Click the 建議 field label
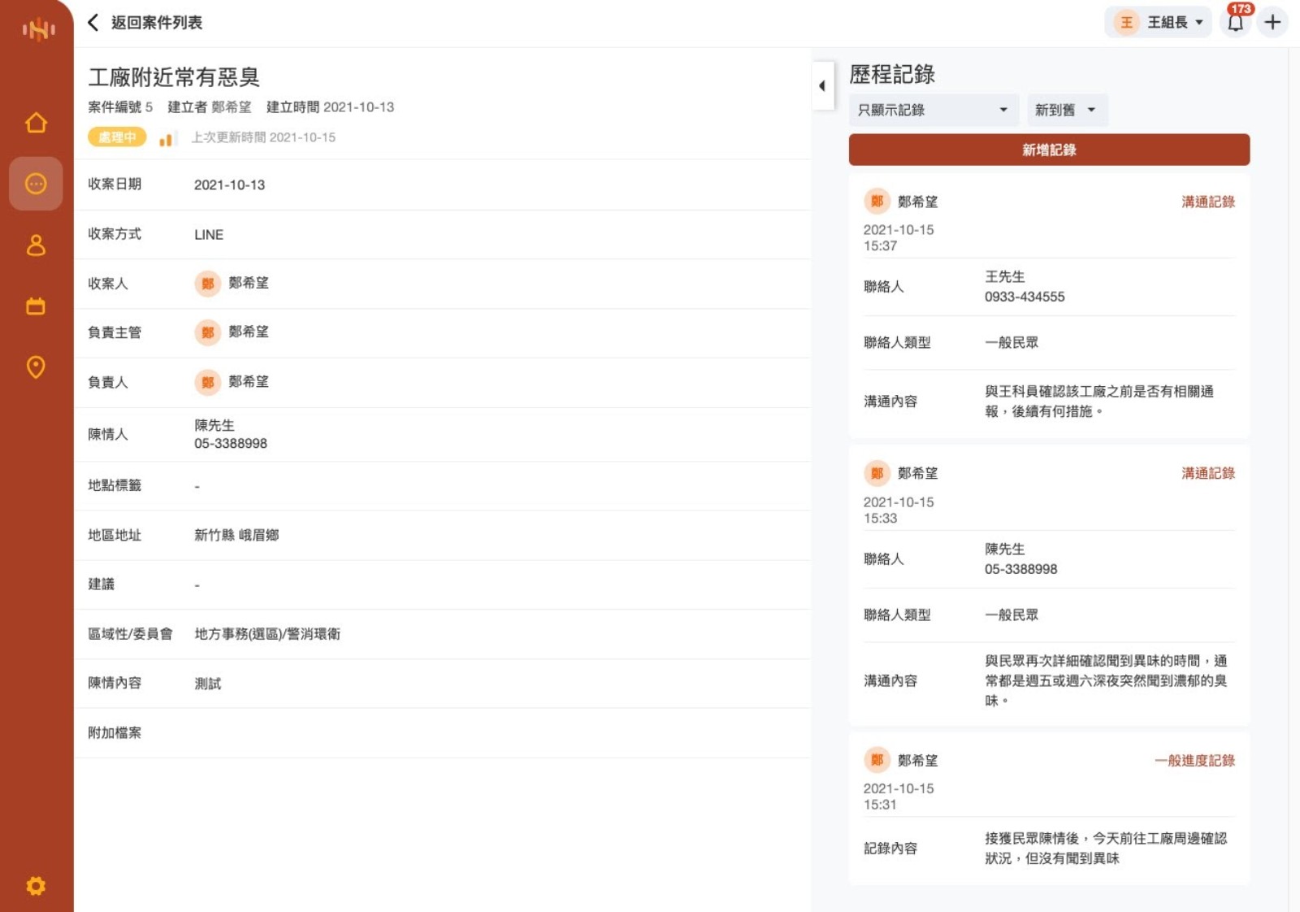Image resolution: width=1300 pixels, height=912 pixels. [x=102, y=584]
